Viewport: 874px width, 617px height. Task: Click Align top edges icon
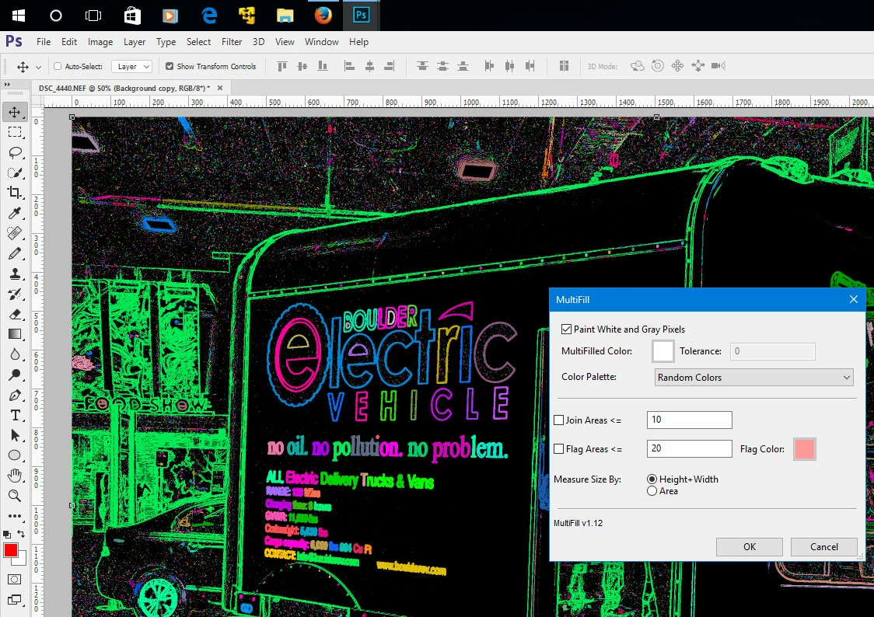pos(282,66)
